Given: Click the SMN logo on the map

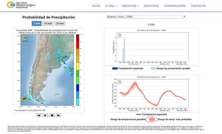Looking at the screenshot, I should [x=25, y=39].
